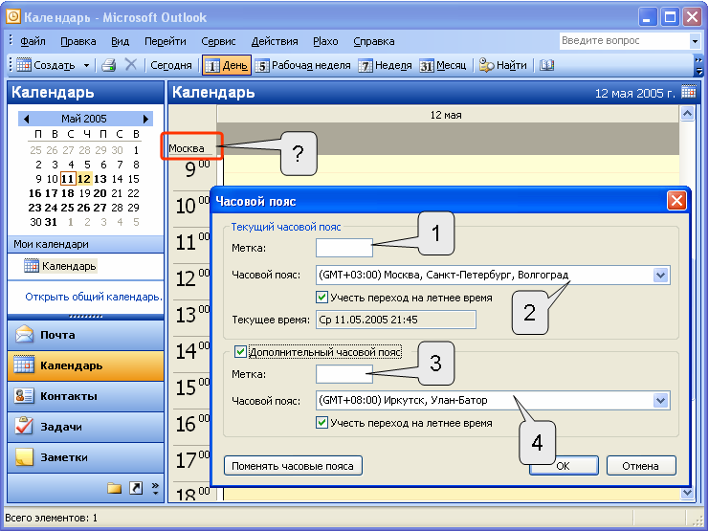Open navigation pane configure buttons chevron

(155, 489)
